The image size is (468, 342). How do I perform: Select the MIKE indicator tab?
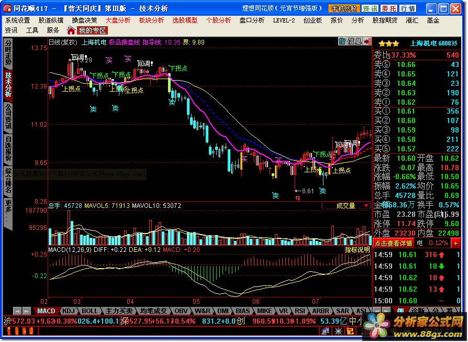[x=264, y=311]
